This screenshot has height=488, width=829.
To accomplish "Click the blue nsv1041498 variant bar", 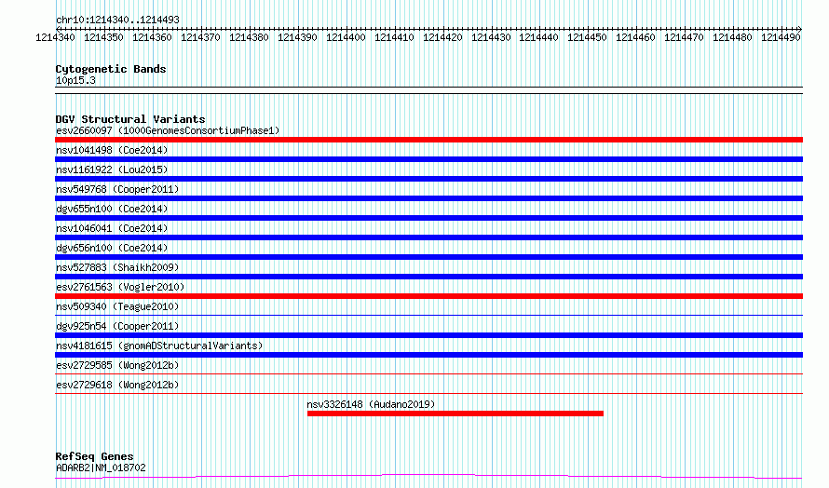I will [x=428, y=159].
